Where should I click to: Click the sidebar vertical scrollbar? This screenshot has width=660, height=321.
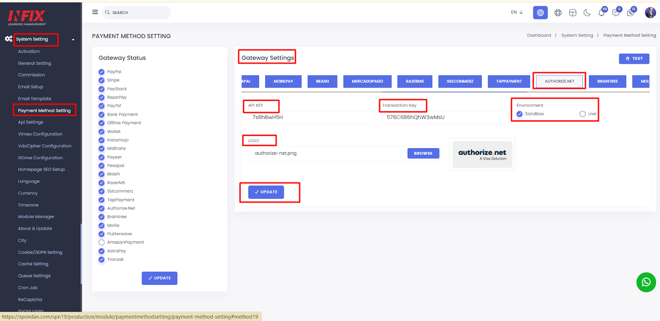pos(81,254)
